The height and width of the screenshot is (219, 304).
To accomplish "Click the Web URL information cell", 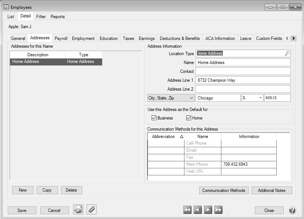I will (249, 171).
